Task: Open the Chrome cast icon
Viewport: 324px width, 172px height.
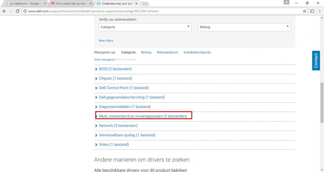Action: 312,11
